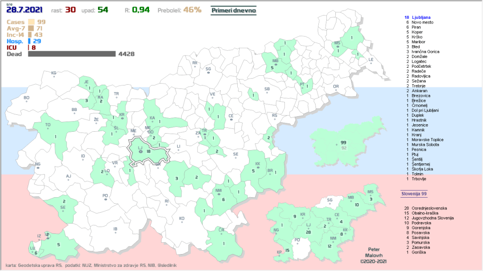Click the Primeri dnevno button
The width and height of the screenshot is (483, 271).
tap(233, 9)
